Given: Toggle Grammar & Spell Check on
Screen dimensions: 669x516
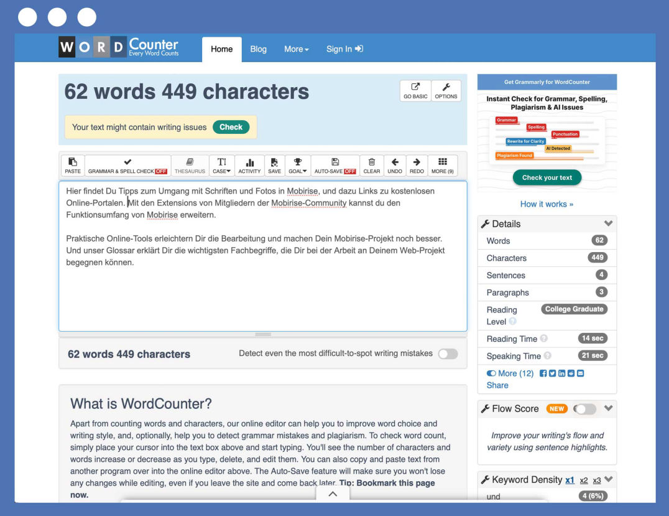Looking at the screenshot, I should [x=127, y=166].
